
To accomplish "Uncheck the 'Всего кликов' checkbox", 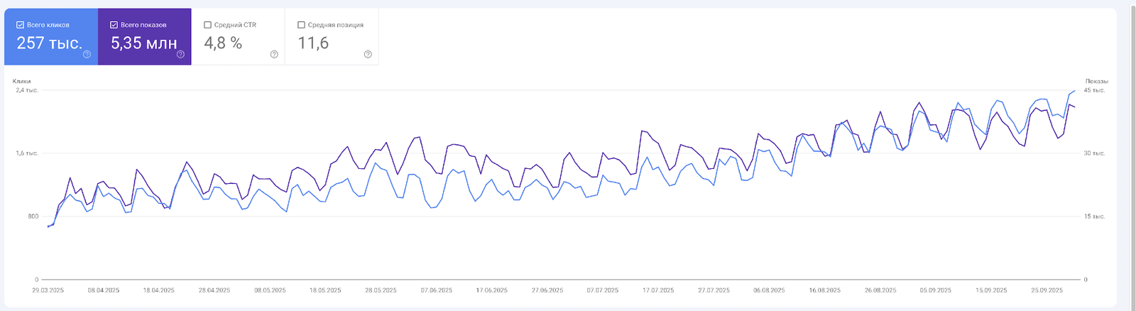I will click(x=20, y=25).
